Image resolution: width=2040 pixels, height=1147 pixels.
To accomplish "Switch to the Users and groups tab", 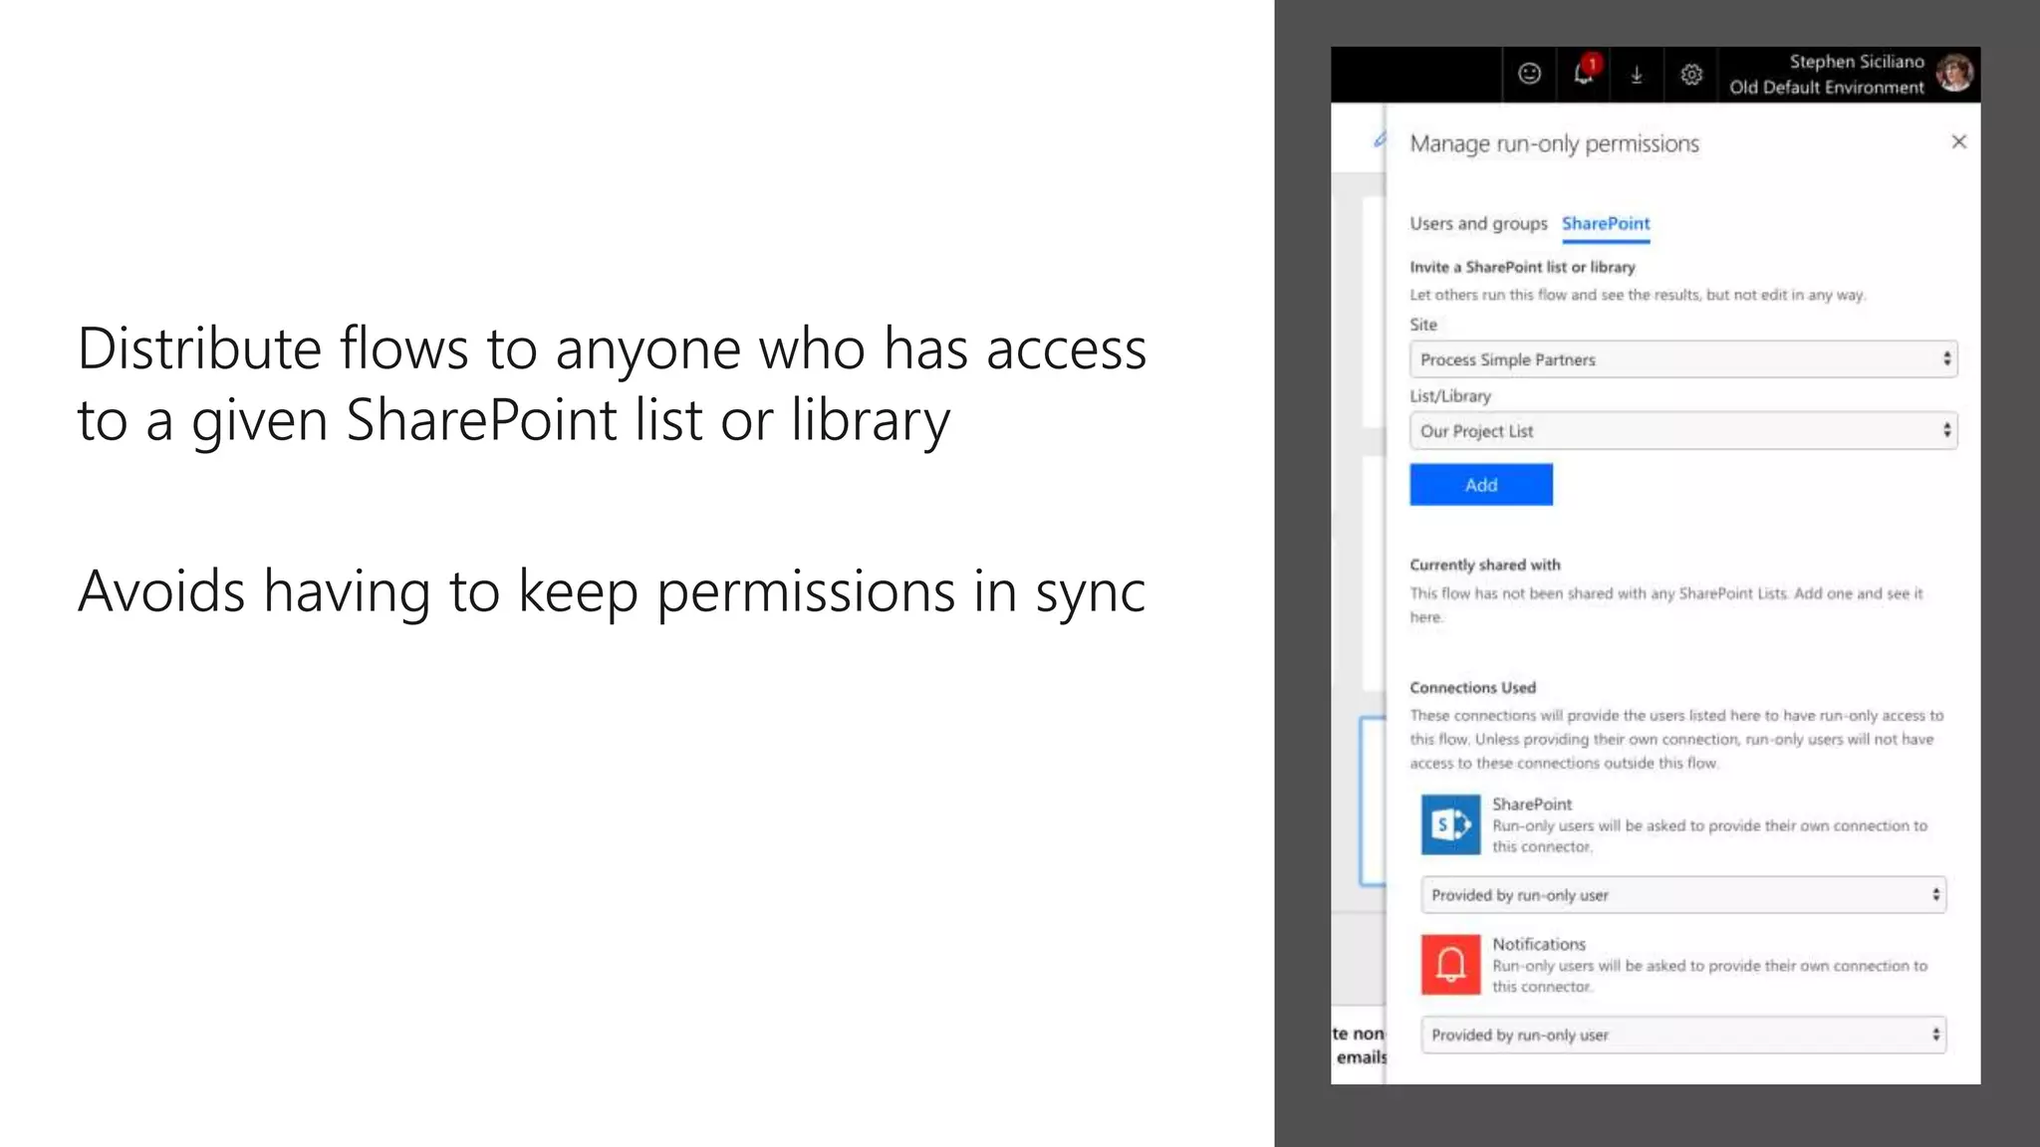I will click(1478, 224).
